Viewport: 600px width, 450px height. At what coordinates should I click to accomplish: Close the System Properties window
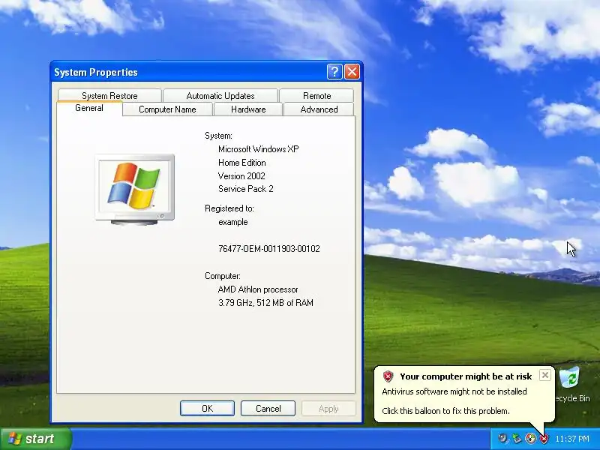(x=352, y=71)
